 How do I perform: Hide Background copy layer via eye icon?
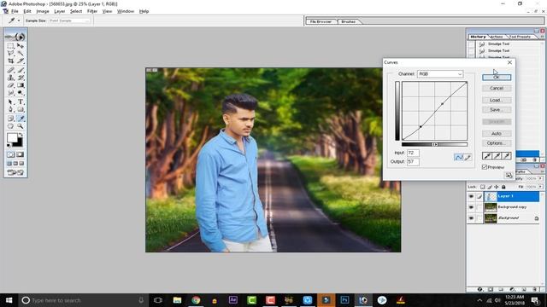pos(471,207)
